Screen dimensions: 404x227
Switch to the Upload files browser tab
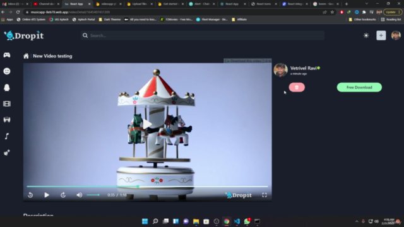pos(140,4)
